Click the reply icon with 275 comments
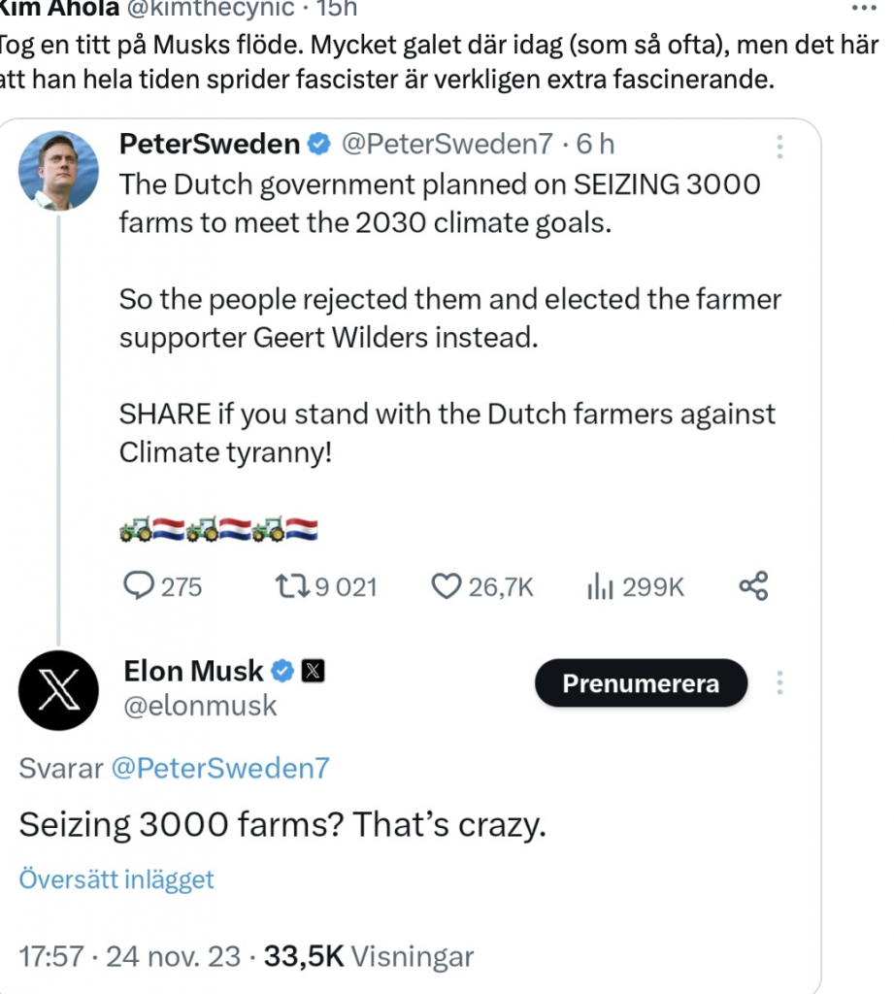894x994 pixels. (x=142, y=586)
